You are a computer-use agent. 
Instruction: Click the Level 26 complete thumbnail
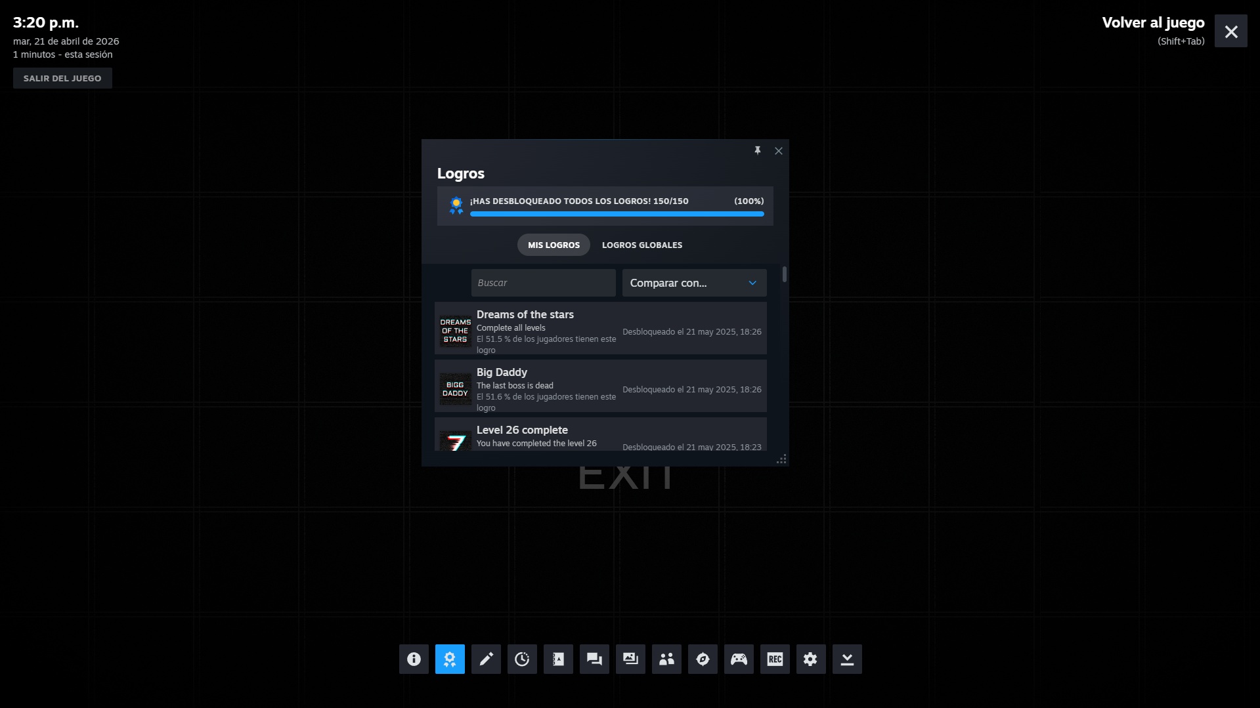456,440
